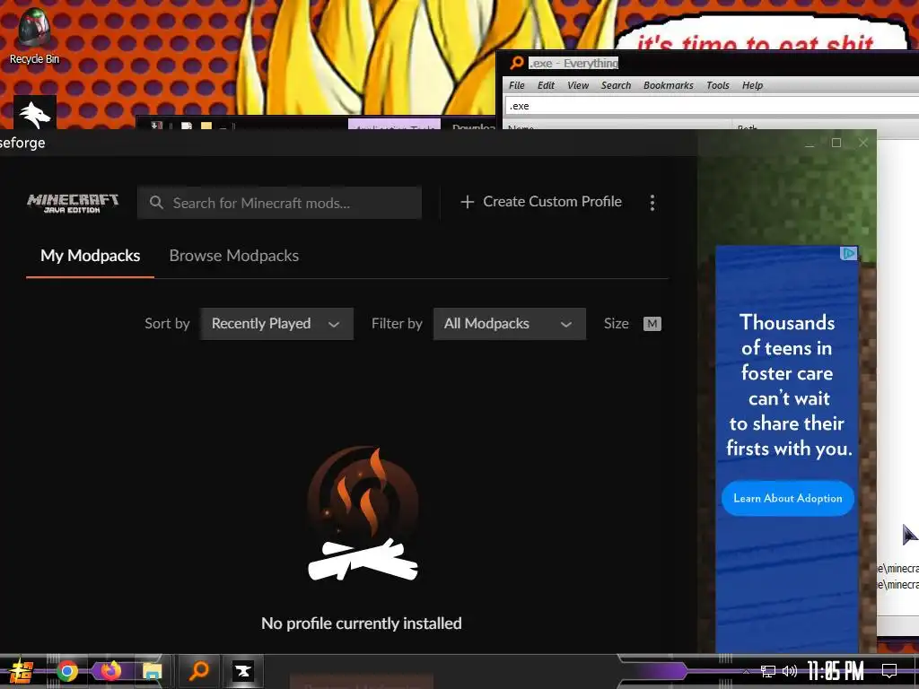The image size is (919, 689).
Task: Click the AdChoices icon on the ad
Action: [849, 253]
